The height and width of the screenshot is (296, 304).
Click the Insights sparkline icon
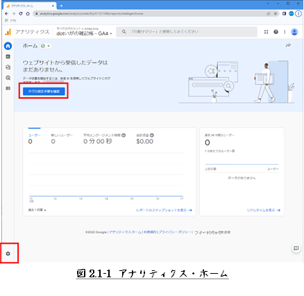288,45
